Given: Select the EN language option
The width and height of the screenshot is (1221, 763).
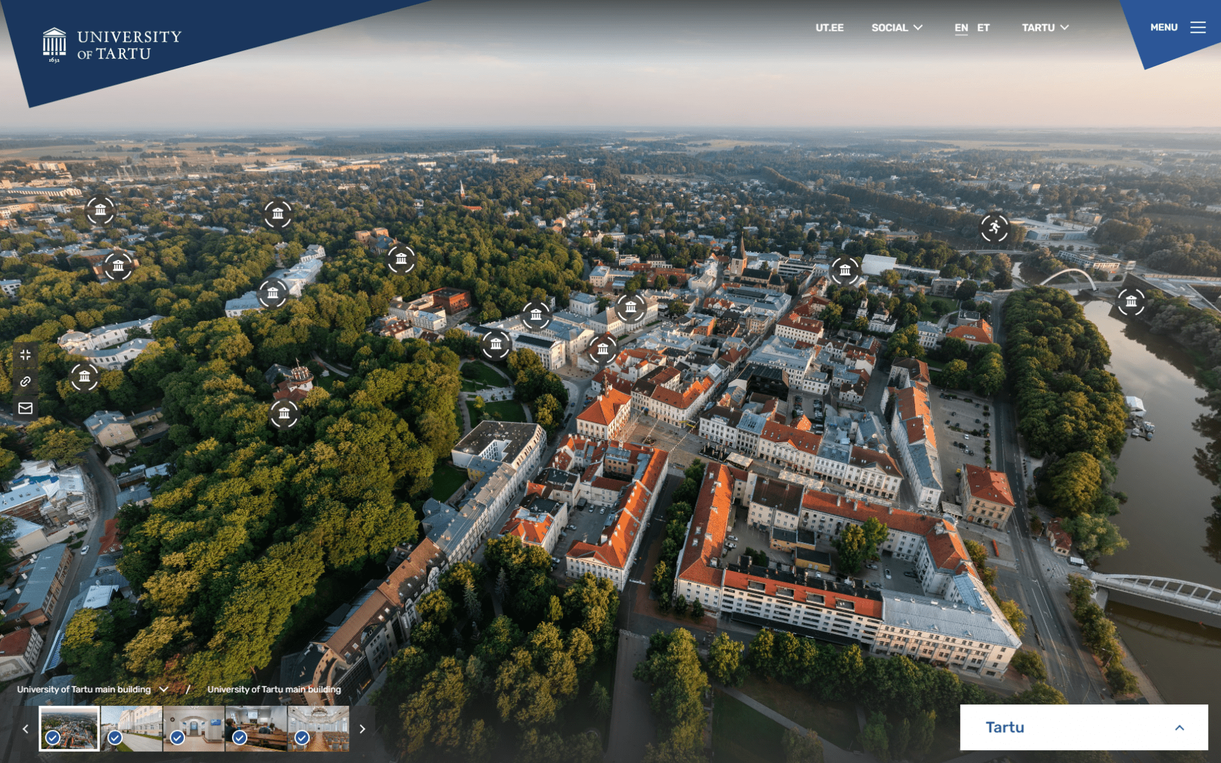Looking at the screenshot, I should 961,28.
